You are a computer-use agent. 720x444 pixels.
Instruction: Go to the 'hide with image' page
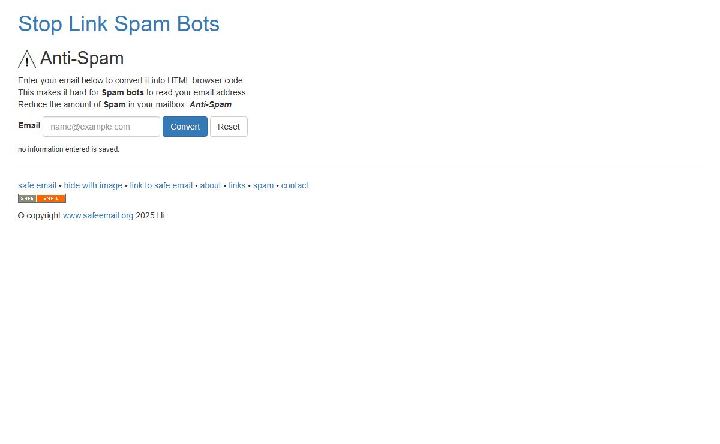pyautogui.click(x=93, y=185)
